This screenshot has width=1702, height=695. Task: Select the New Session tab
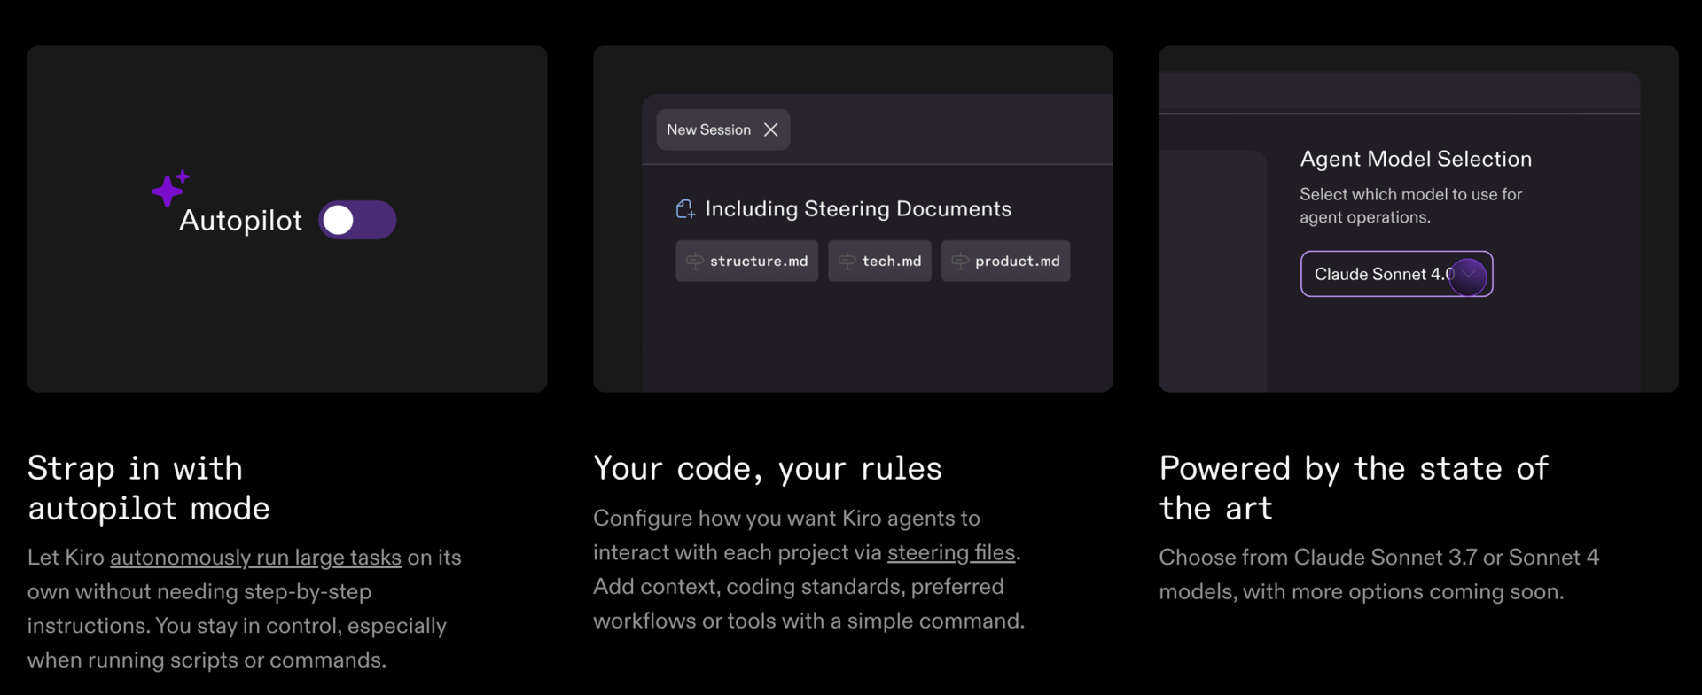(x=722, y=129)
